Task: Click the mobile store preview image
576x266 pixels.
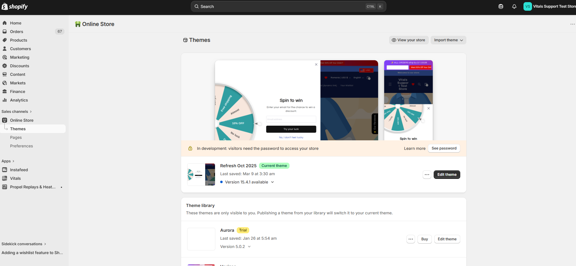Action: (408, 100)
